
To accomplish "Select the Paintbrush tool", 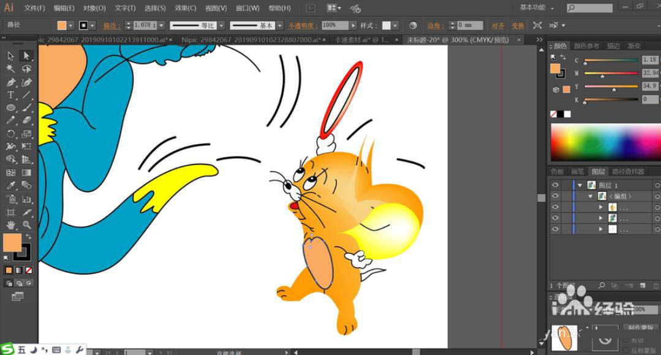I will coord(26,108).
